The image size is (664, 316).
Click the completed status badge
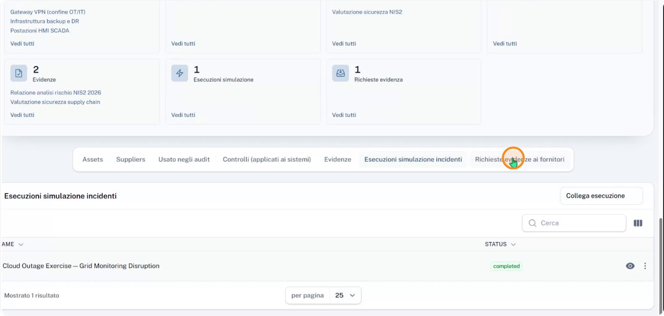click(506, 266)
